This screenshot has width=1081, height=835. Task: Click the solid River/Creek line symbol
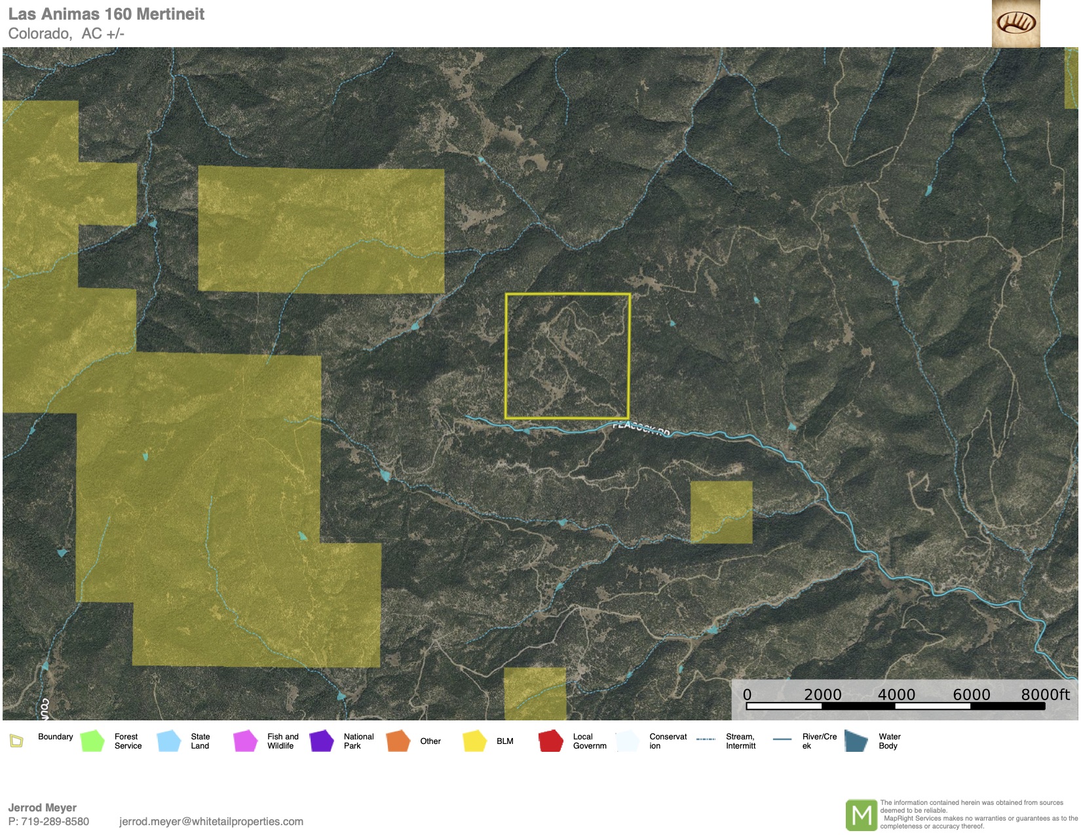pos(782,739)
